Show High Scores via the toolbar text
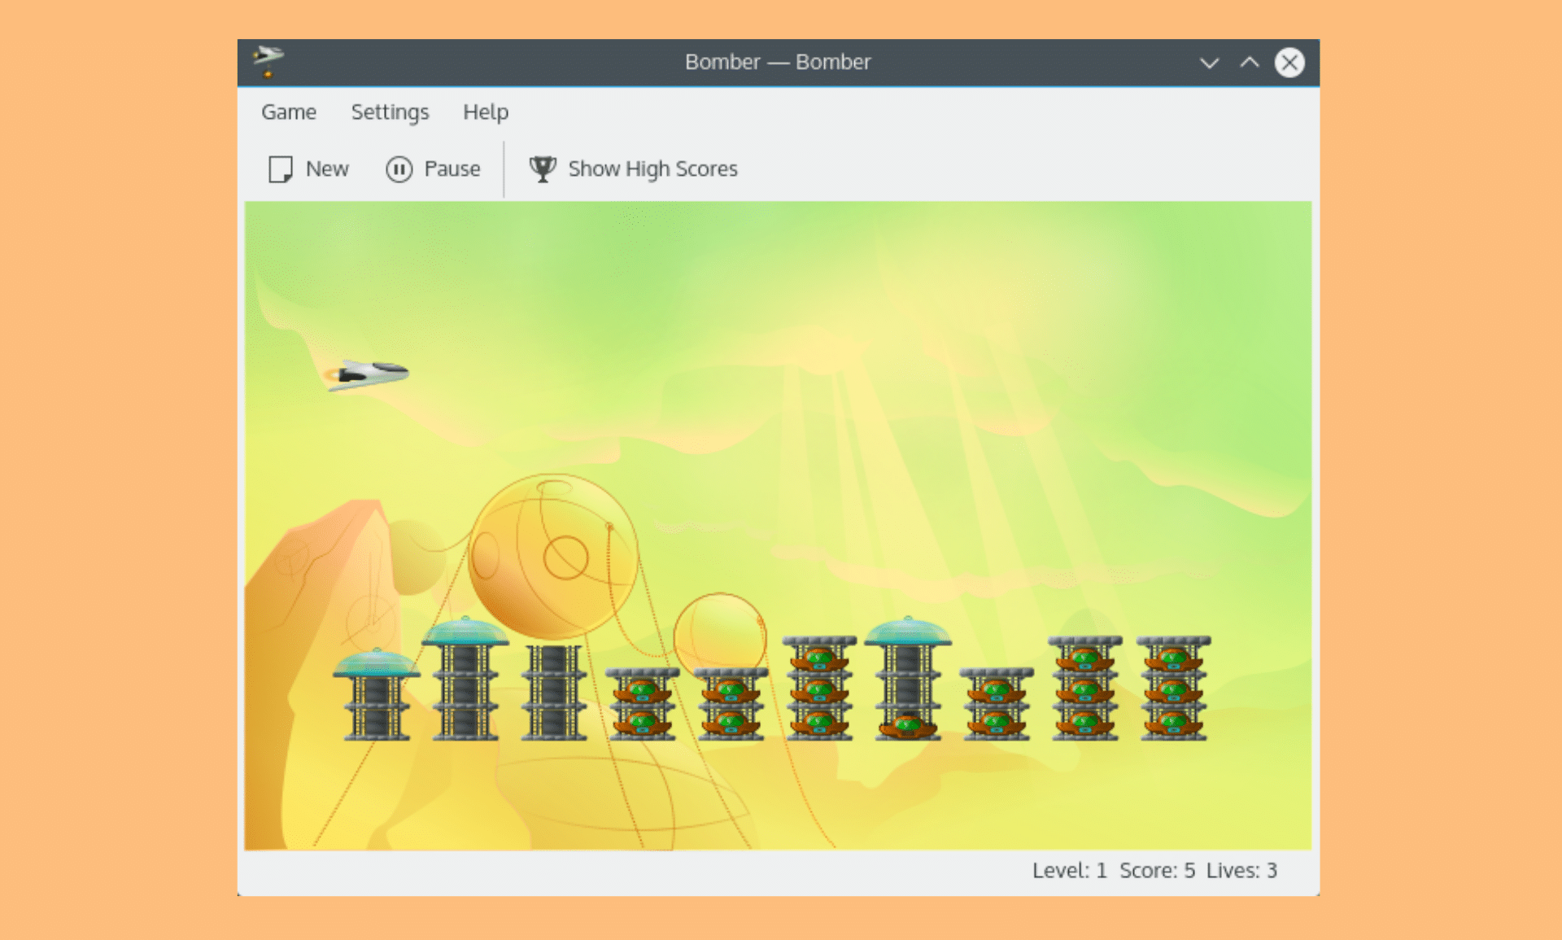This screenshot has width=1562, height=940. coord(652,169)
